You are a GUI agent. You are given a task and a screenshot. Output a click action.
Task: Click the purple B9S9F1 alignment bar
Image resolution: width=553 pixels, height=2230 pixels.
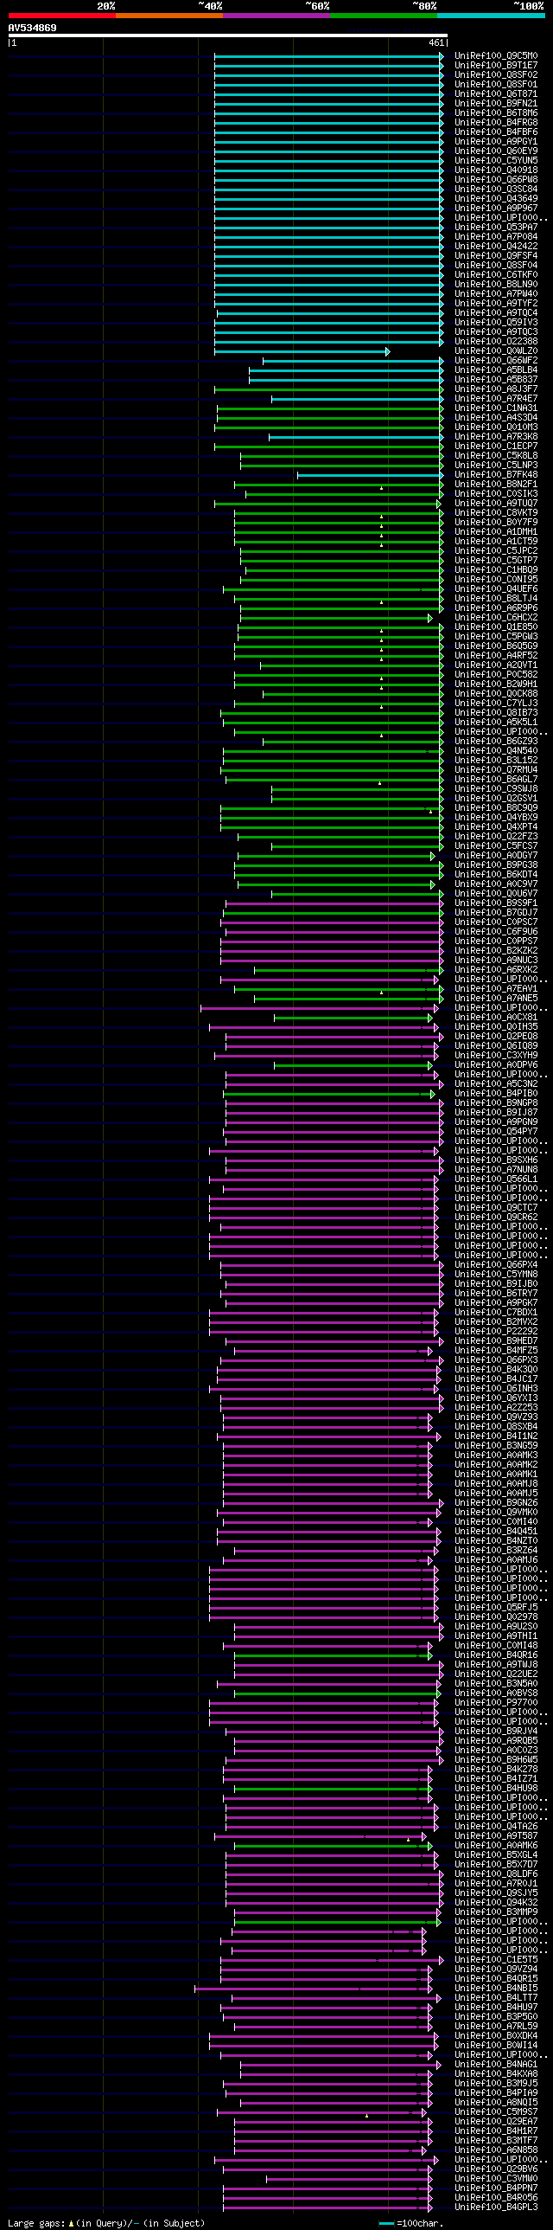(x=334, y=903)
